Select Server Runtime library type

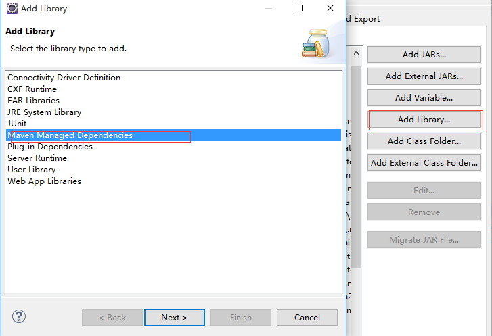pyautogui.click(x=173, y=158)
